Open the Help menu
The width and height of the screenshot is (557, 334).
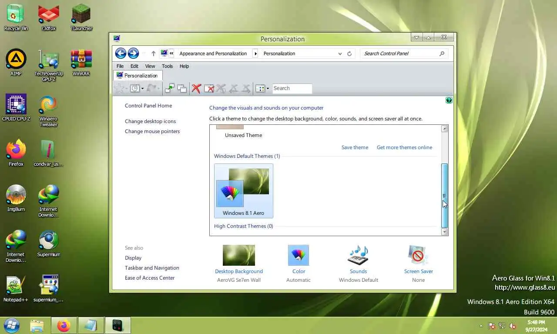click(184, 66)
